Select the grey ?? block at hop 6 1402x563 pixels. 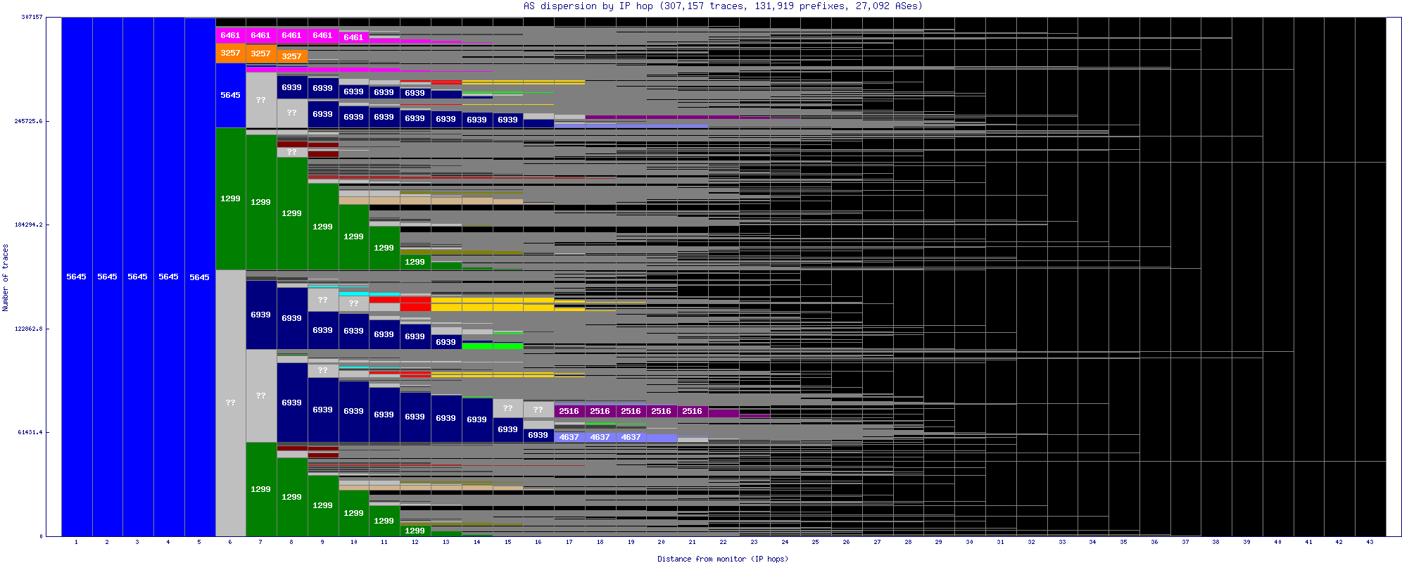230,403
